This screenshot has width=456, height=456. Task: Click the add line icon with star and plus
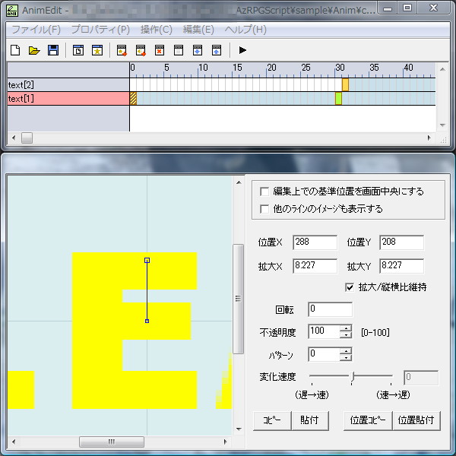122,50
